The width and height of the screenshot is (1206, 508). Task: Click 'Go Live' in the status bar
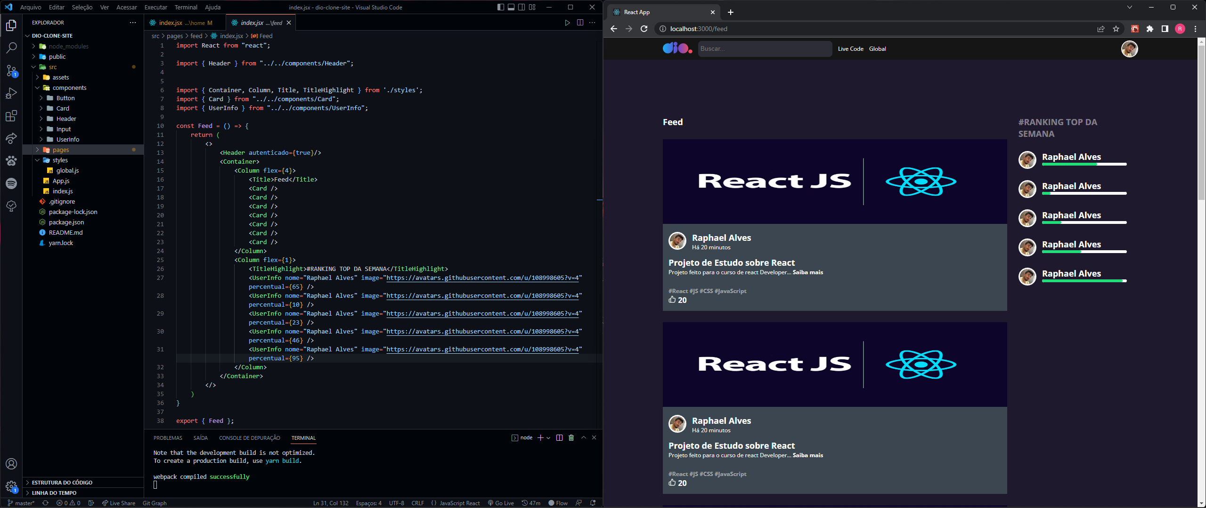pyautogui.click(x=501, y=503)
